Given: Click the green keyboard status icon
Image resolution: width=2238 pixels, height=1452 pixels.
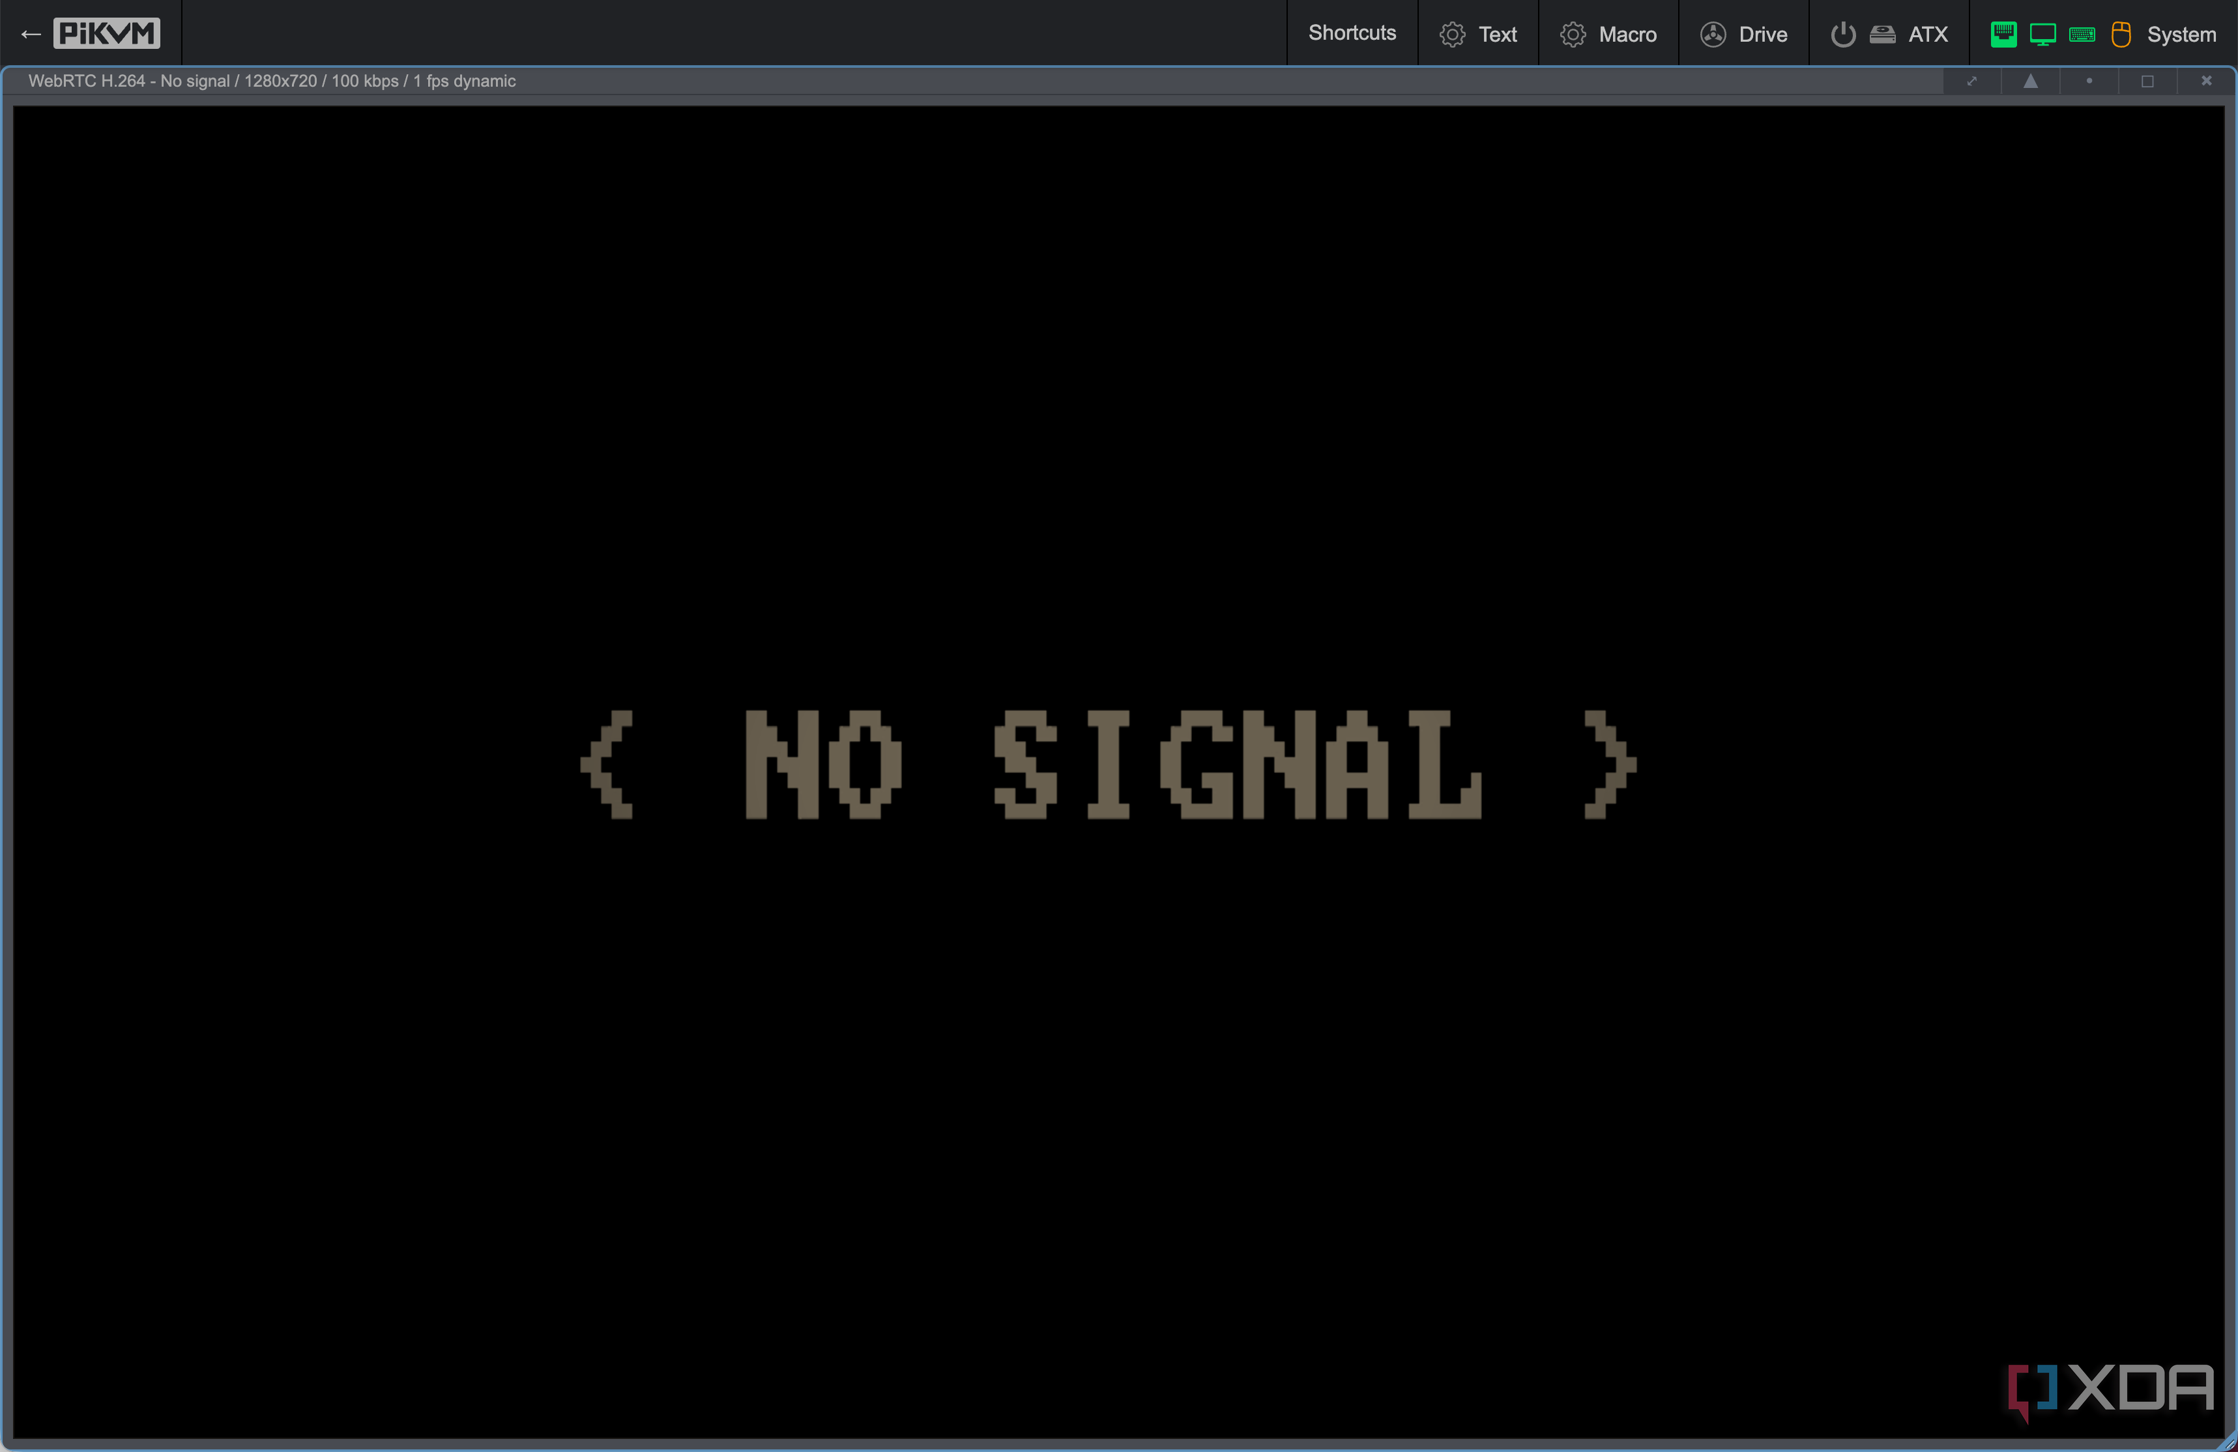Looking at the screenshot, I should coord(2082,35).
